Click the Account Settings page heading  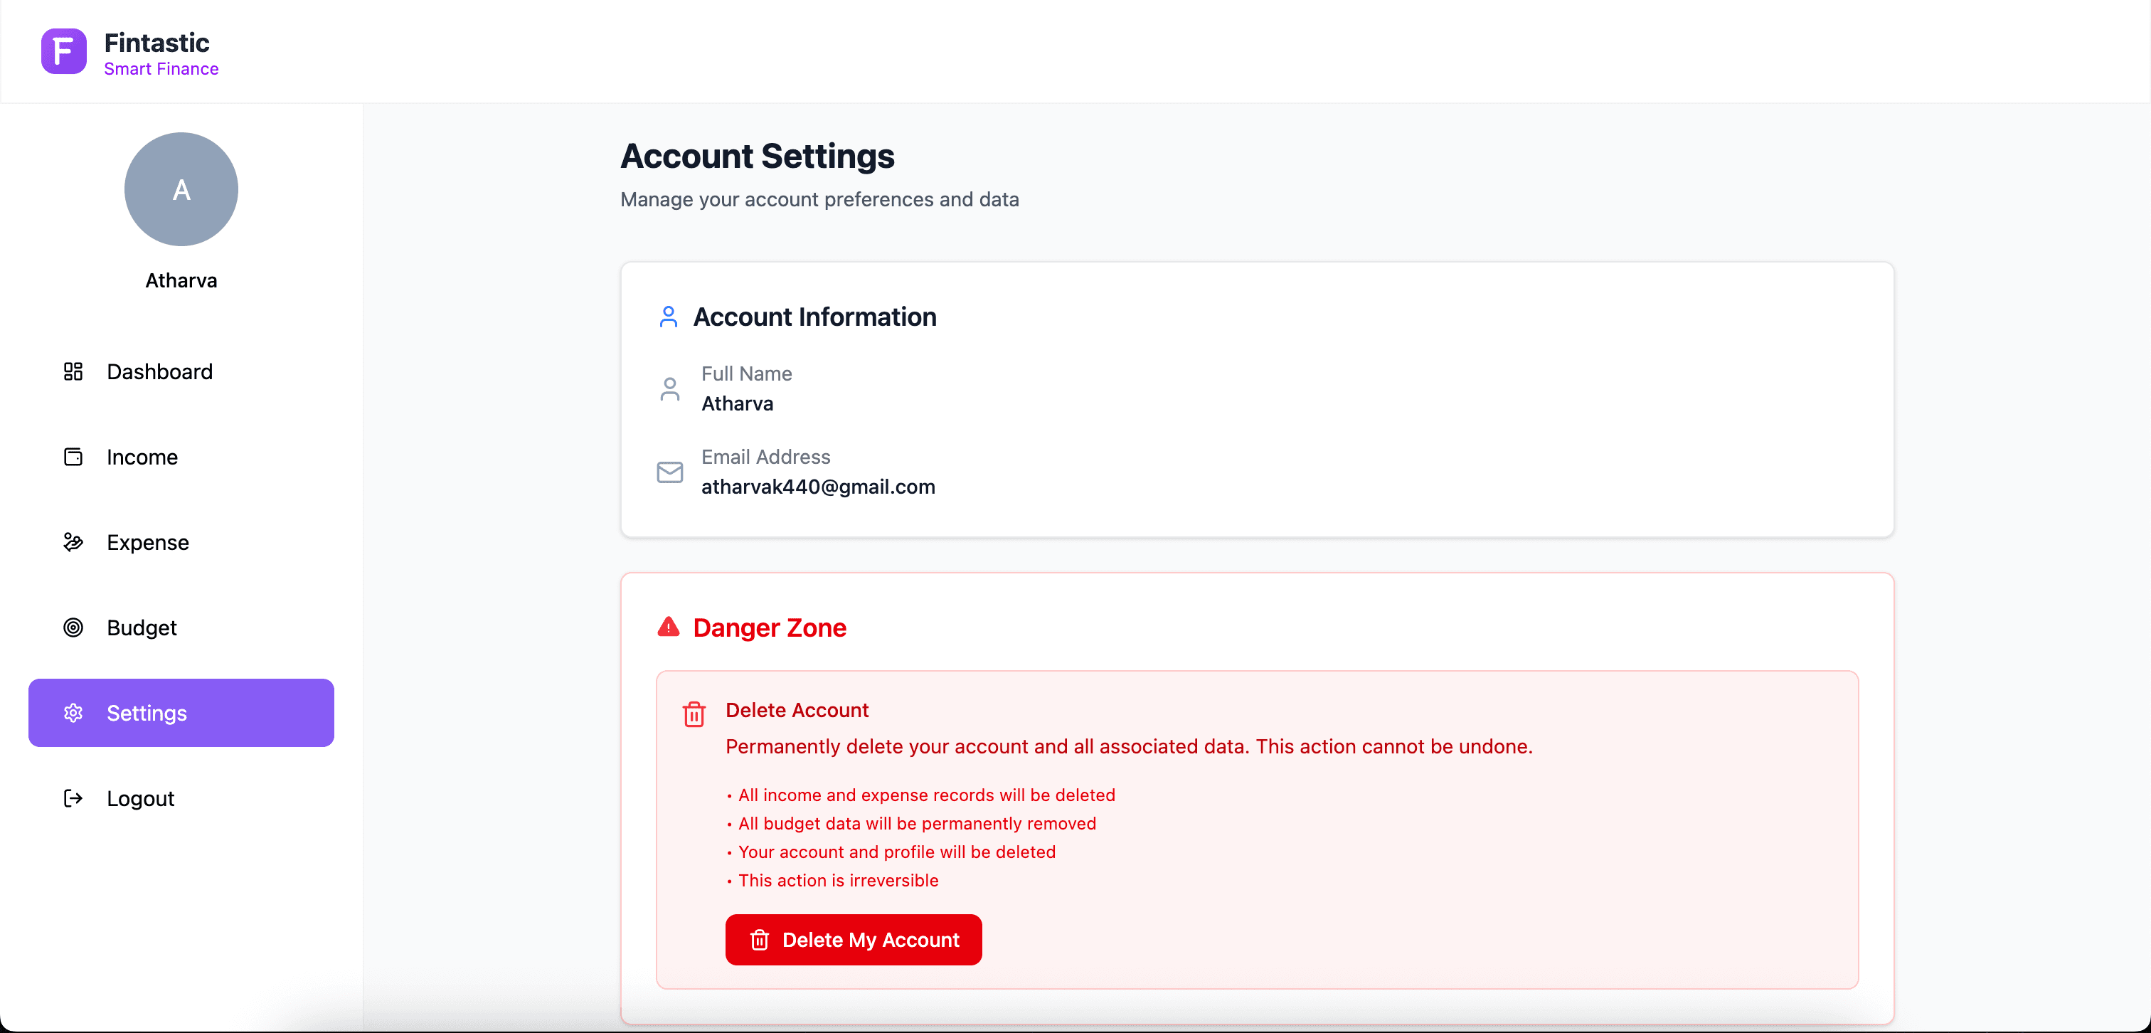[x=758, y=157]
